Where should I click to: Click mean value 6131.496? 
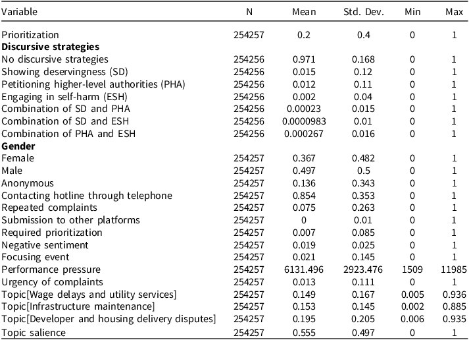(x=304, y=269)
